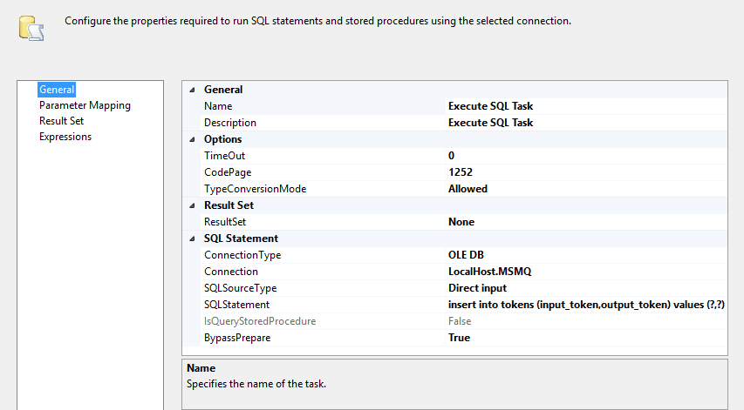Open the Parameter Mapping page

[85, 105]
